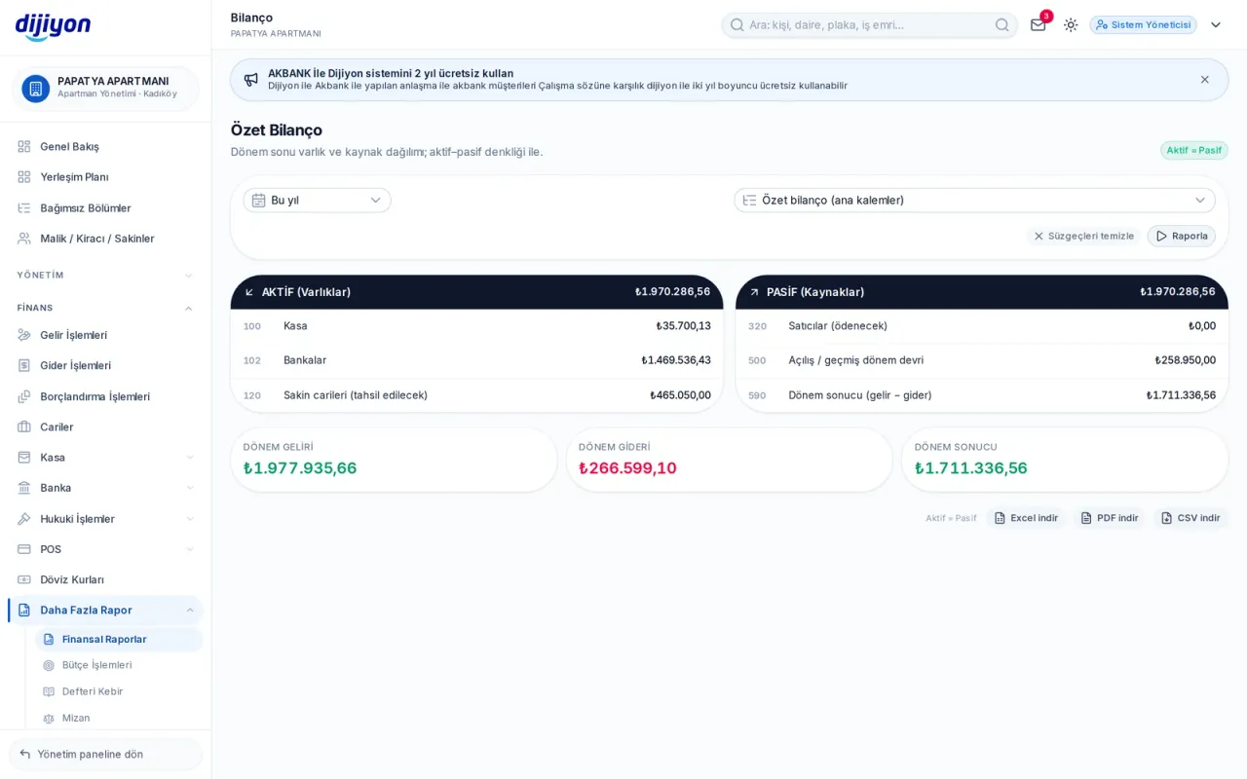Click the Raporla button
Viewport: 1247px width, 779px height.
click(x=1181, y=236)
